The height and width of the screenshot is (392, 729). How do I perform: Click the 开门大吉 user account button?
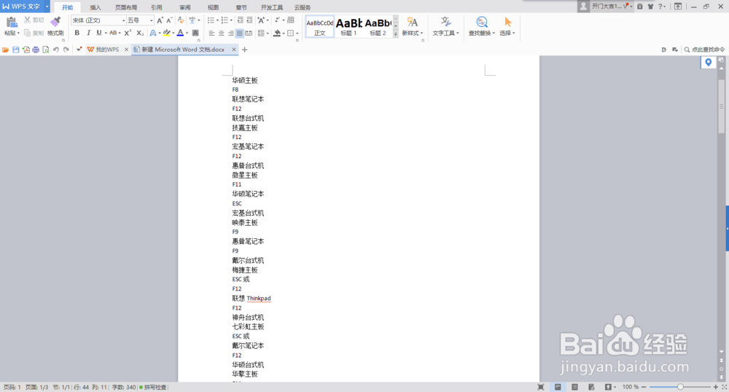[605, 7]
